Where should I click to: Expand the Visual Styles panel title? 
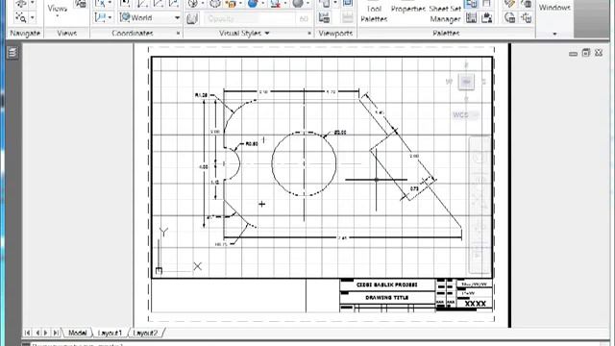pos(244,34)
